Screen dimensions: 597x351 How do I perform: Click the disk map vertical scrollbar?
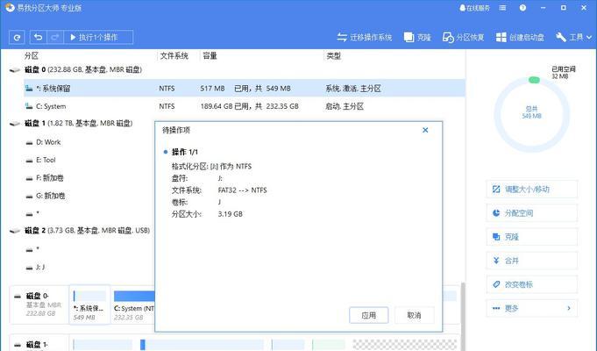463,316
